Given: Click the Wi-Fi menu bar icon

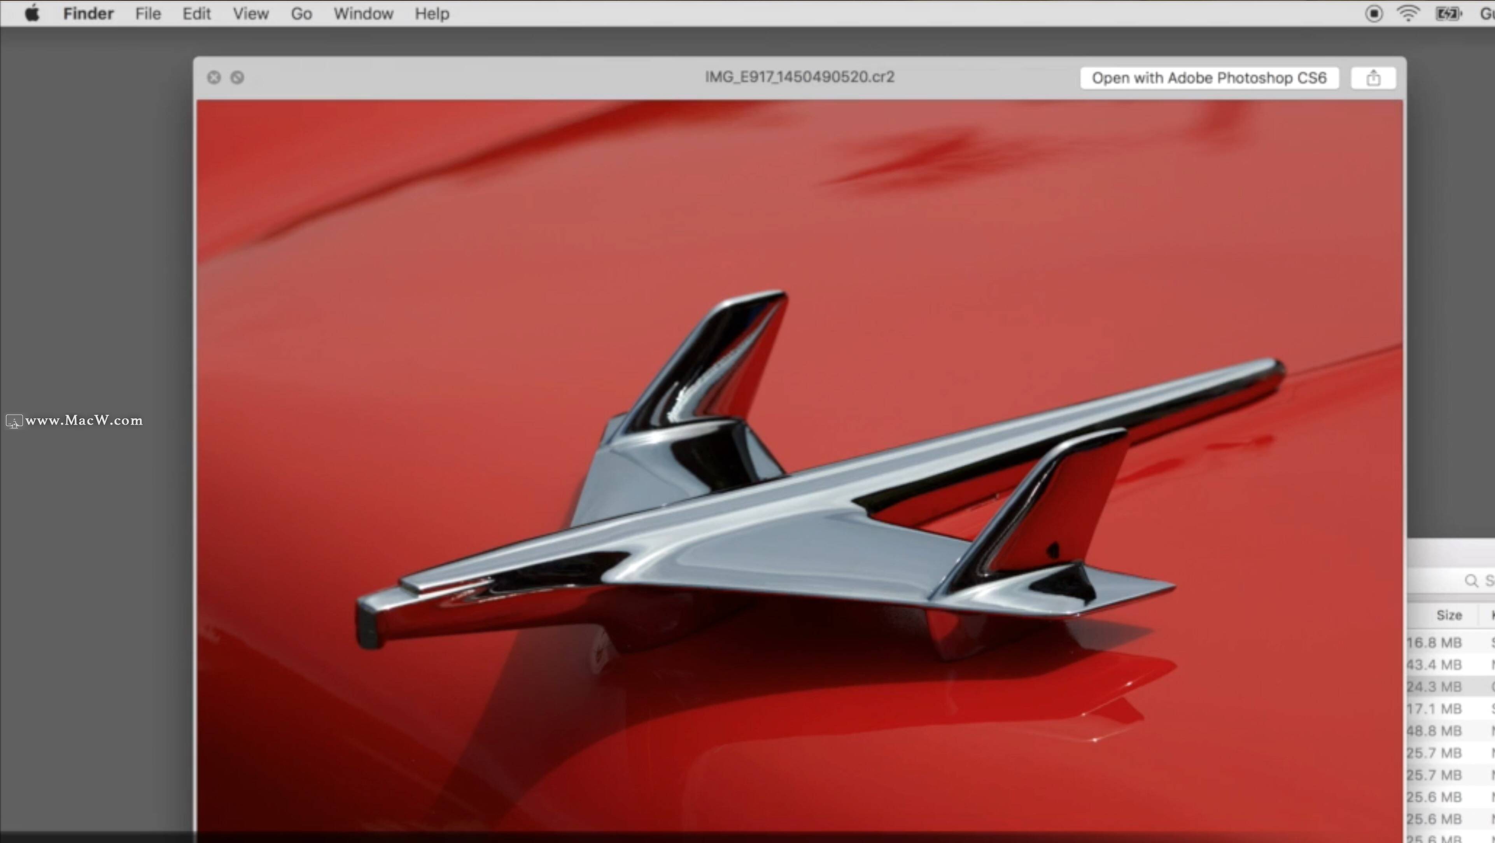Looking at the screenshot, I should pyautogui.click(x=1409, y=13).
